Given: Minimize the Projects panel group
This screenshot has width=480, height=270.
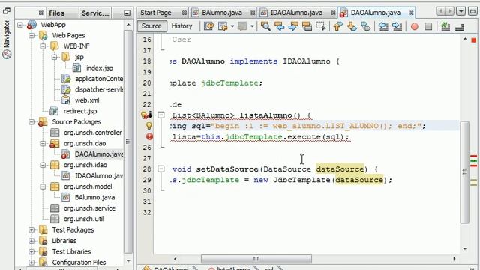Looking at the screenshot, I should [127, 13].
